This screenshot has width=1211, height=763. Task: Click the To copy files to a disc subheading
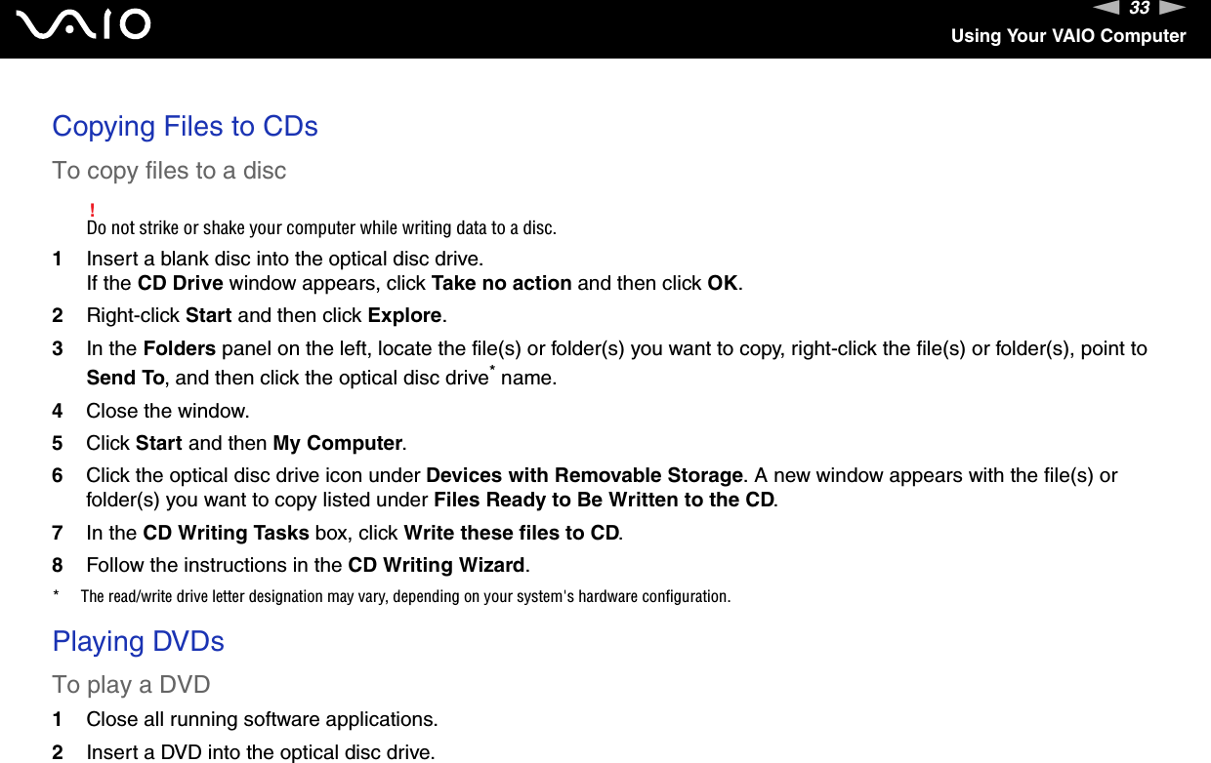pos(169,171)
